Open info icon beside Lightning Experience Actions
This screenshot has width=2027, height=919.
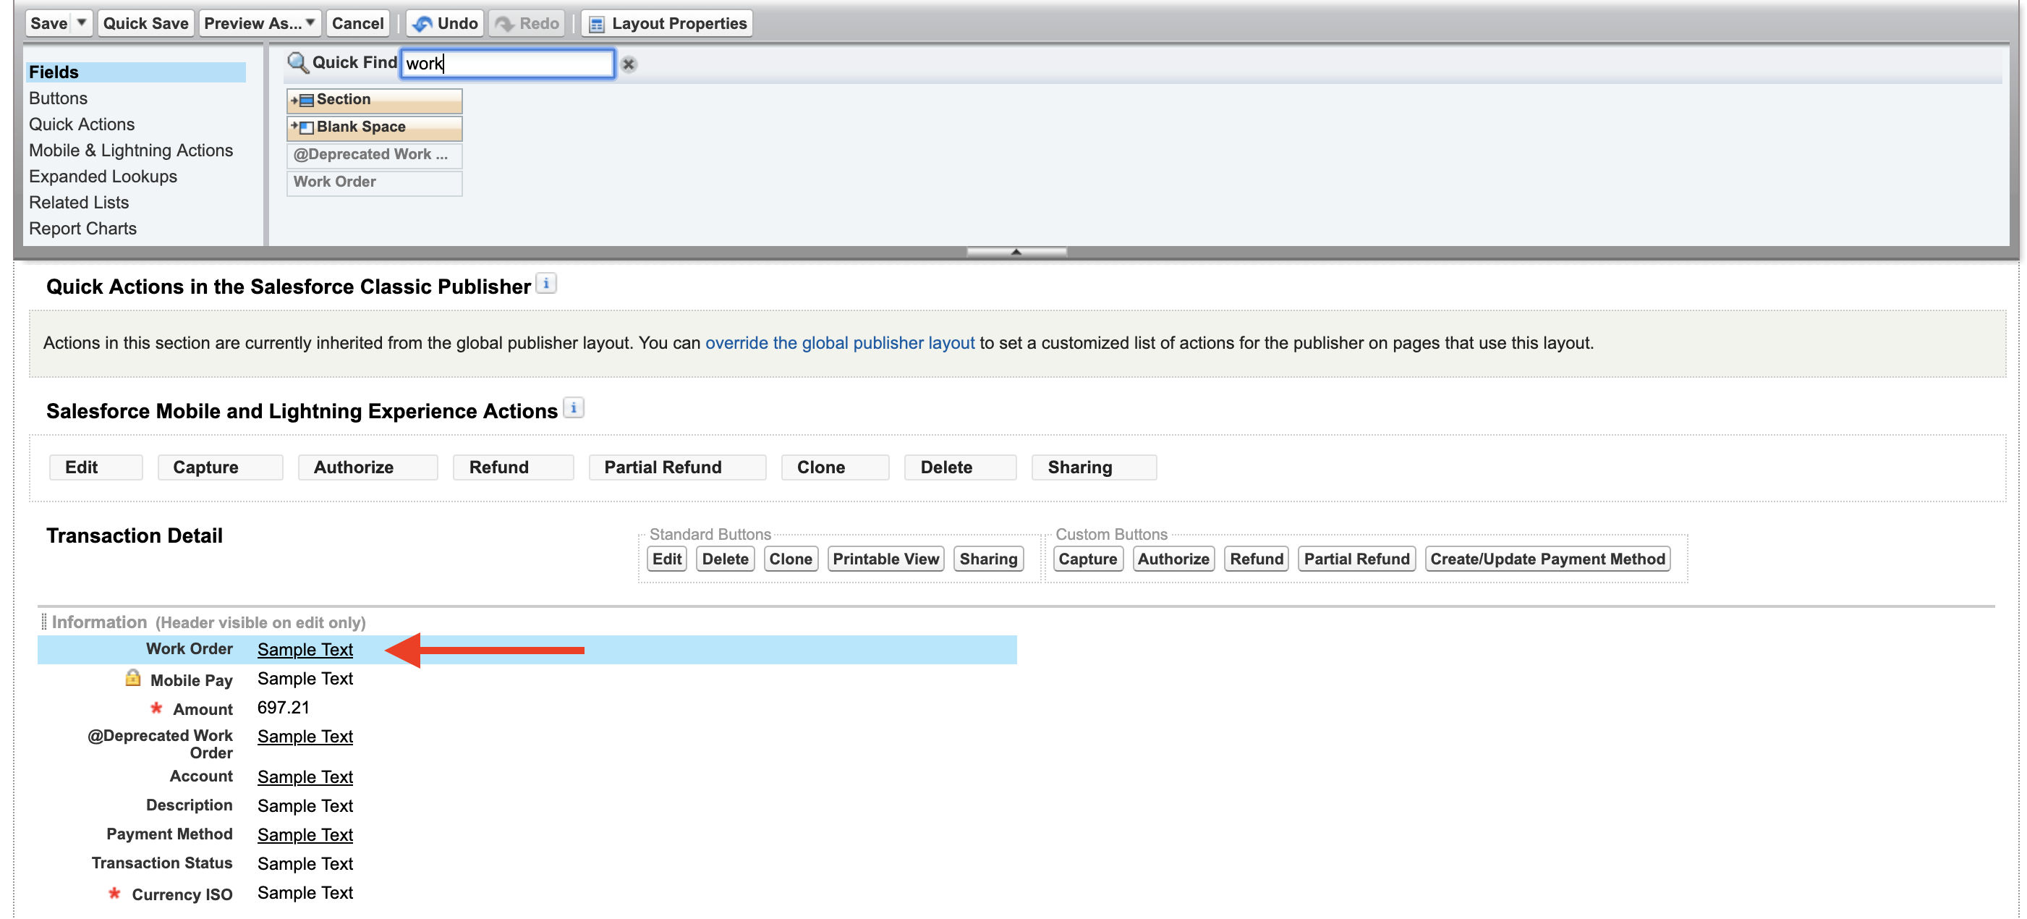[574, 408]
